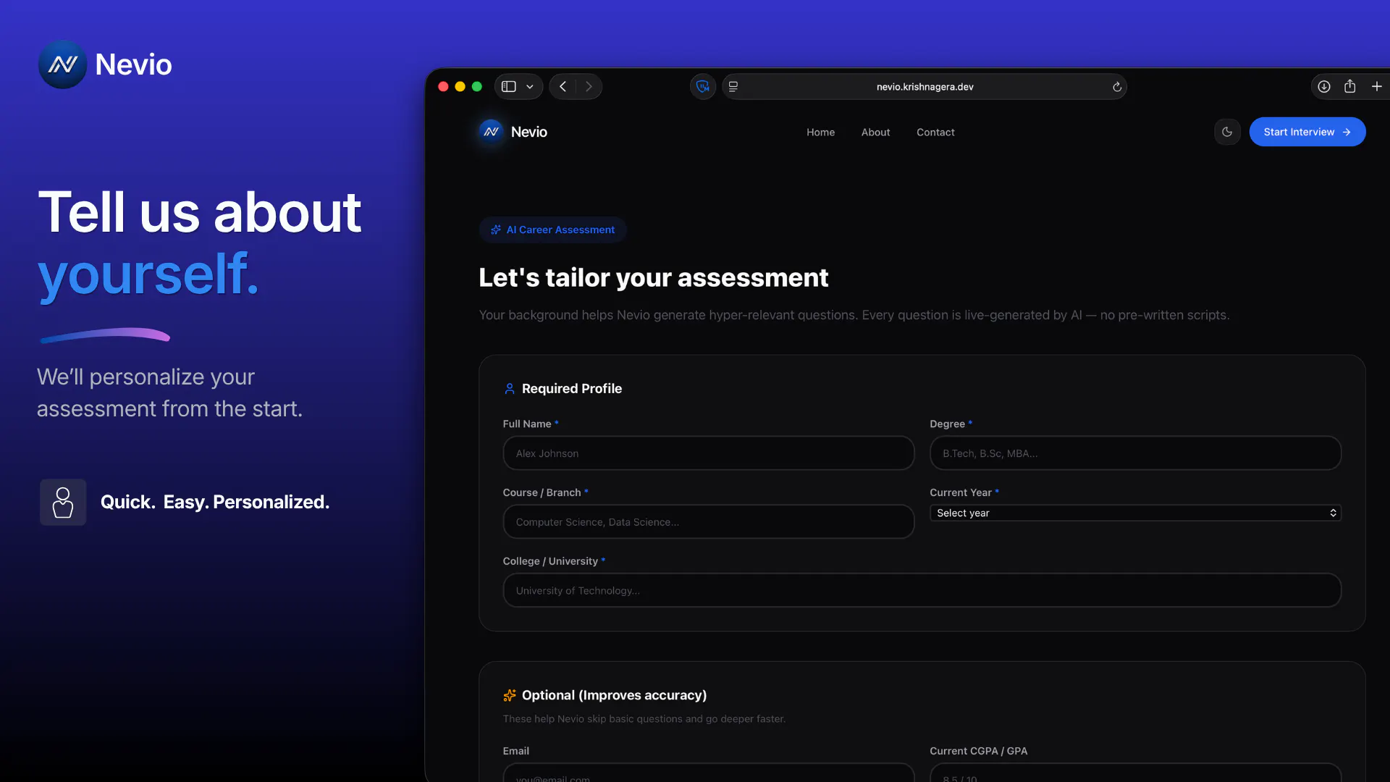Click the 'Email' field label
Viewport: 1390px width, 782px height.
pyautogui.click(x=516, y=751)
